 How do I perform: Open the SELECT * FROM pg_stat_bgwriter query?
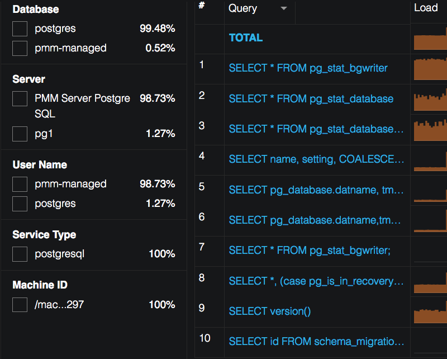point(308,68)
